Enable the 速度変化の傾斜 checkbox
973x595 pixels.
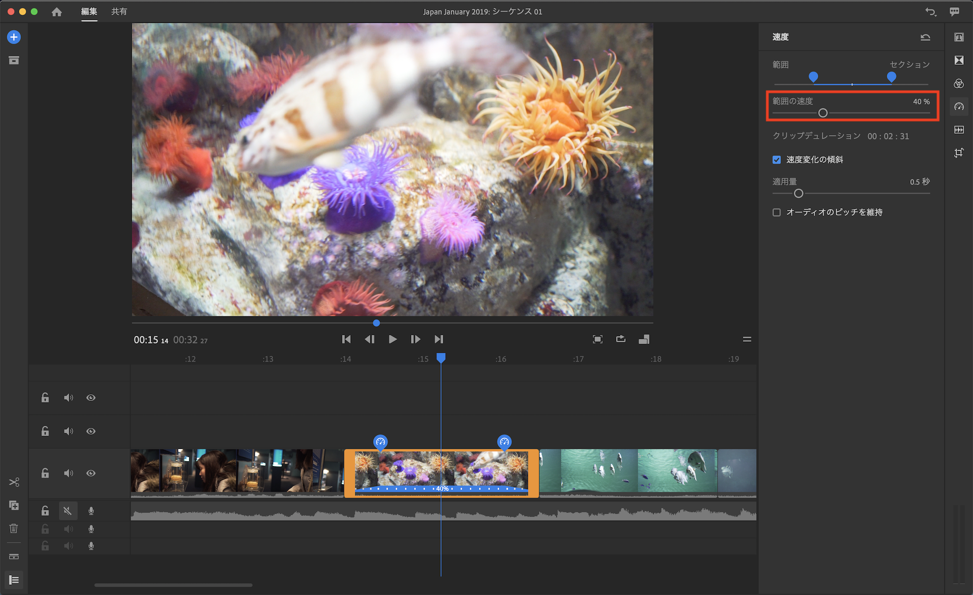[x=777, y=160]
